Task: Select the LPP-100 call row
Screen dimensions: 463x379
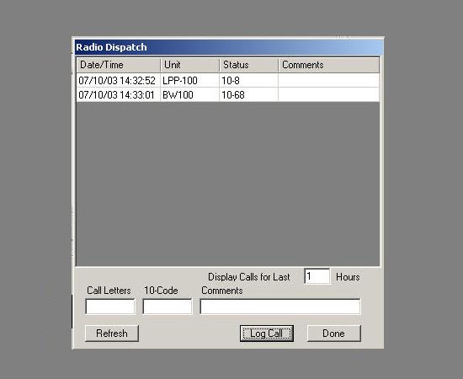Action: (228, 80)
